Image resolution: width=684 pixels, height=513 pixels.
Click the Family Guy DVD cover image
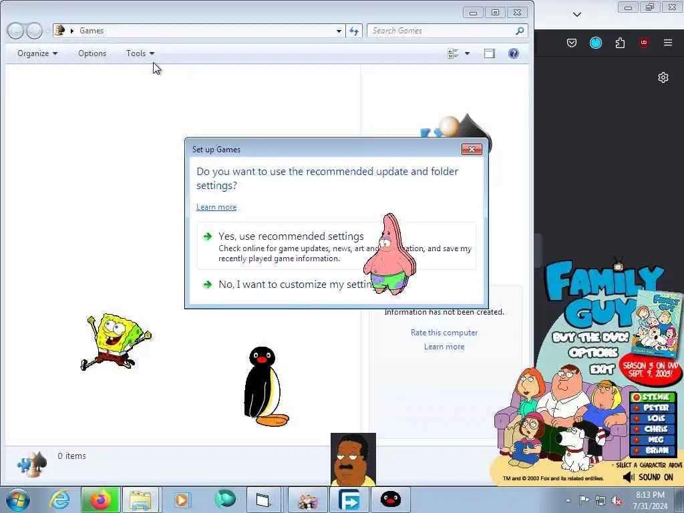656,324
